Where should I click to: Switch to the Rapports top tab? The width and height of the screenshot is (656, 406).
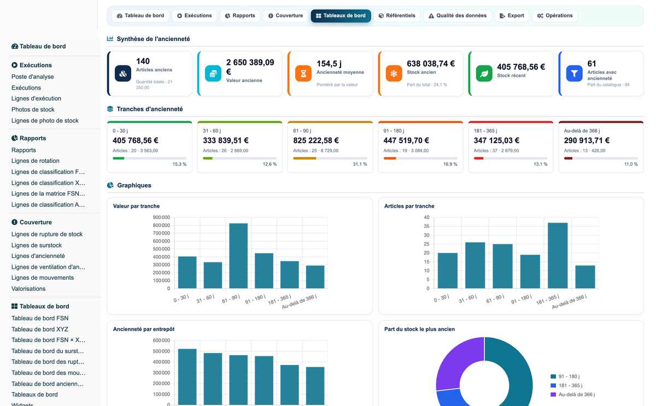240,16
